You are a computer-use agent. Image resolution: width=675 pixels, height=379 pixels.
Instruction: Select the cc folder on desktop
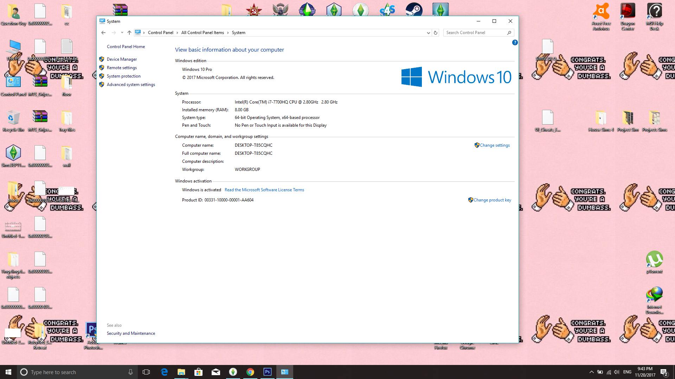coord(67,15)
